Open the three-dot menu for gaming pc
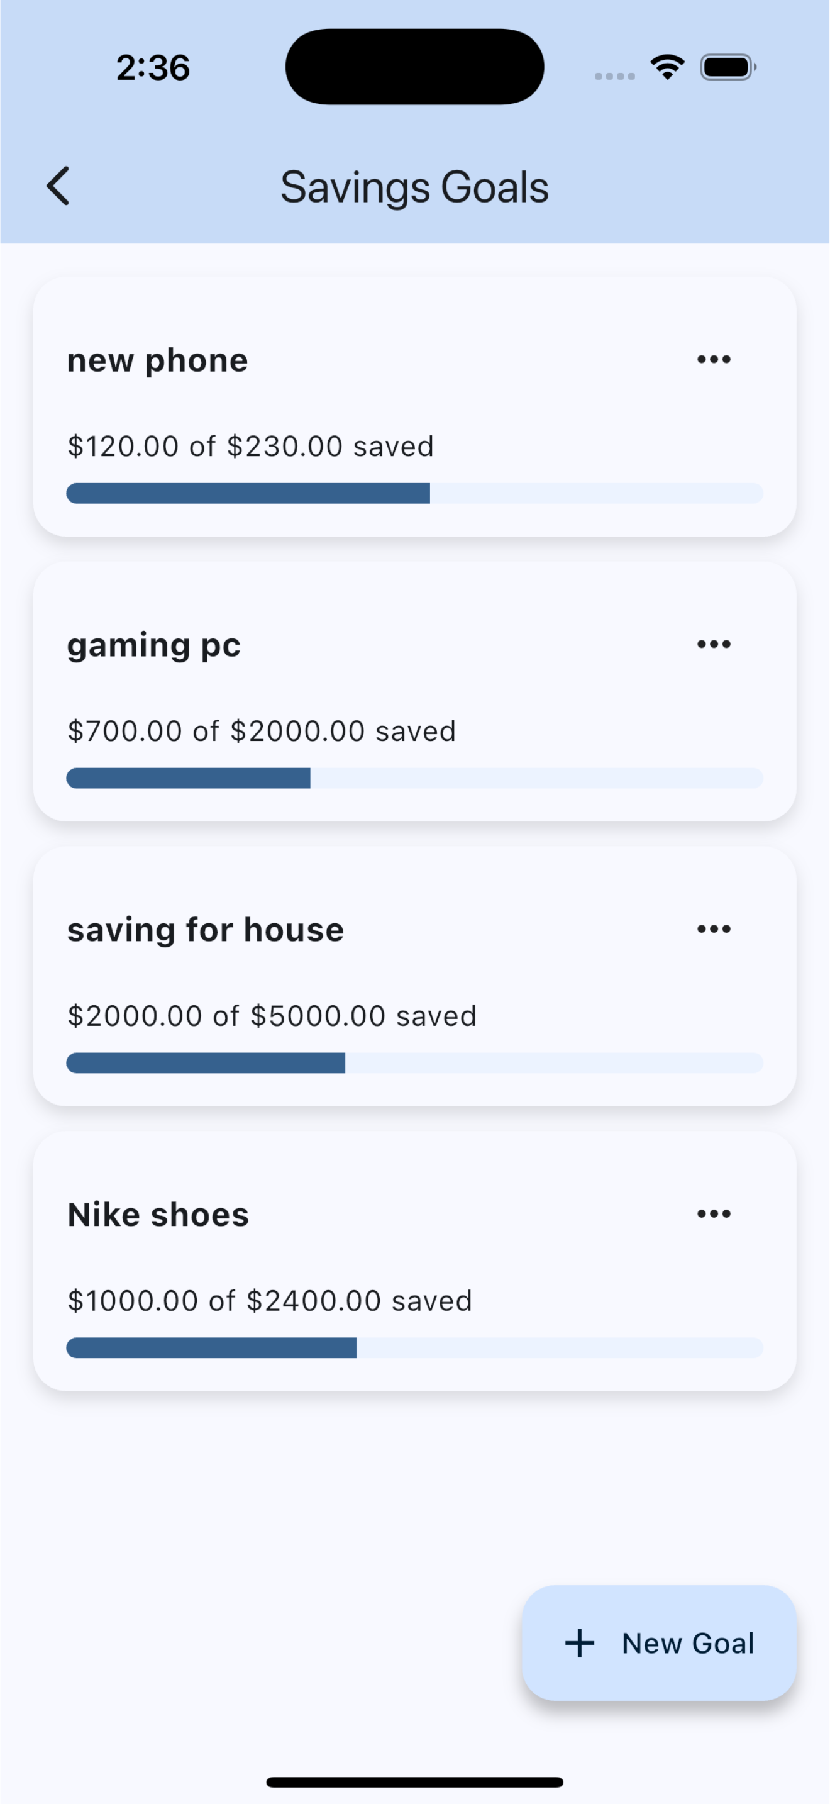Image resolution: width=830 pixels, height=1804 pixels. (714, 644)
